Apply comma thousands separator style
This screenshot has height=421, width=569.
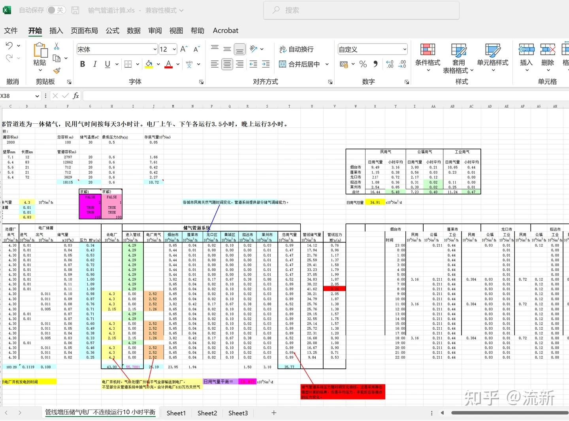click(x=375, y=64)
